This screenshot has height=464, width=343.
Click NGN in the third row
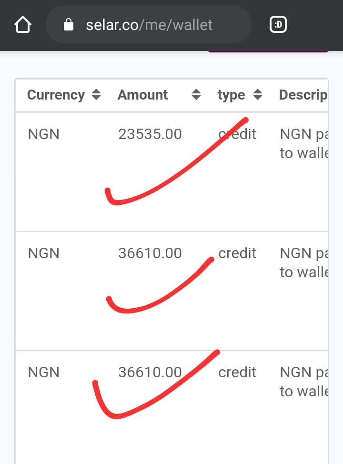click(x=44, y=373)
